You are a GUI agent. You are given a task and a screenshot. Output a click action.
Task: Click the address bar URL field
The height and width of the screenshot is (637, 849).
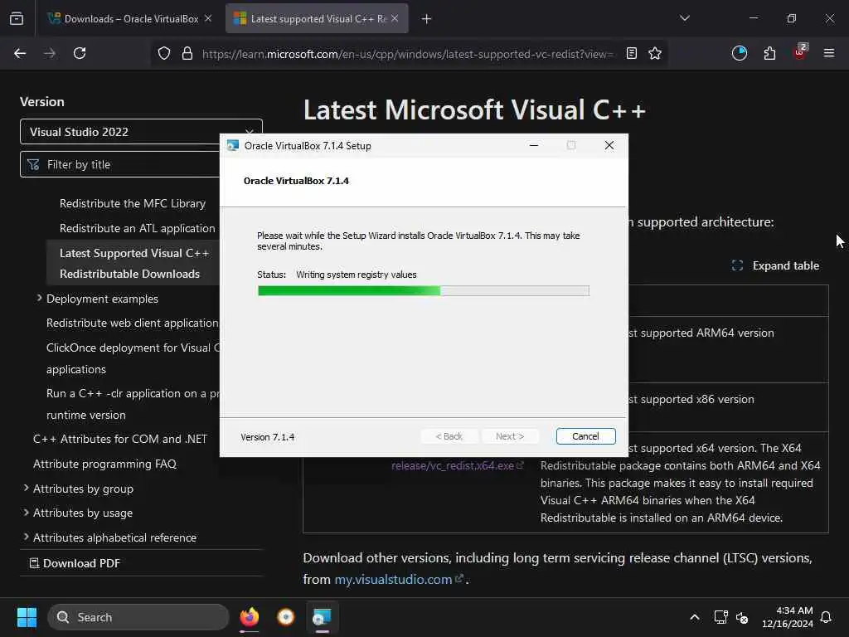click(x=407, y=54)
